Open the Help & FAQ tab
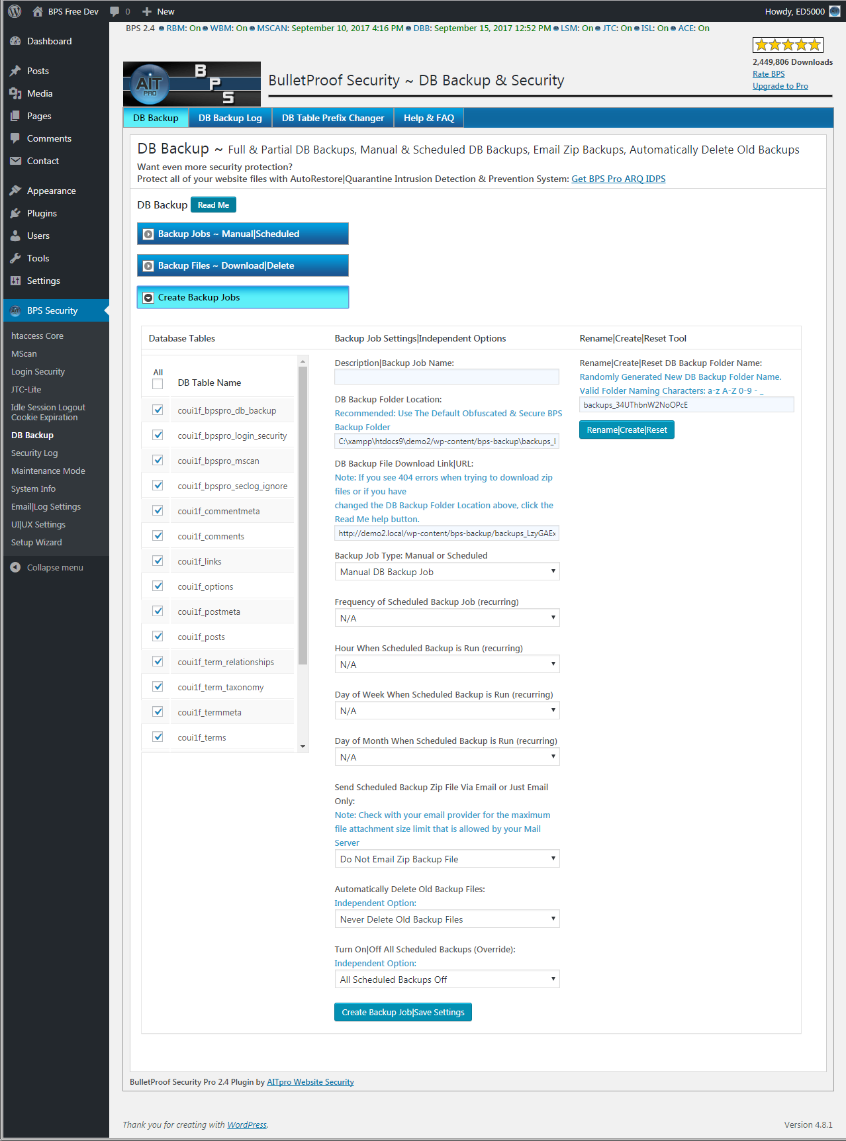Viewport: 846px width, 1141px height. [x=429, y=118]
